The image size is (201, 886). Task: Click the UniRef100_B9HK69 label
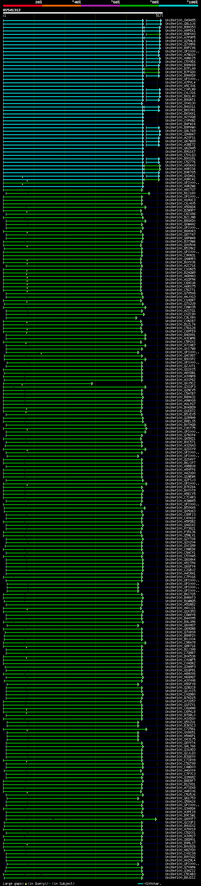point(180,65)
